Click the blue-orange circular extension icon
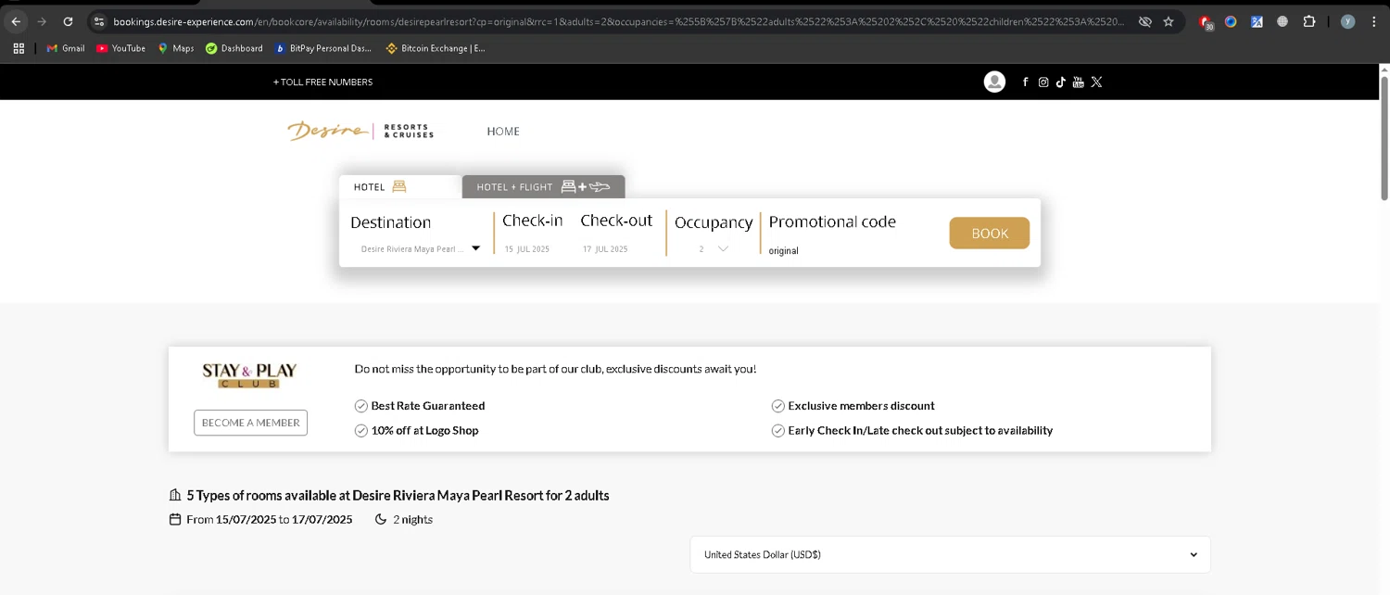This screenshot has height=595, width=1390. click(x=1231, y=21)
